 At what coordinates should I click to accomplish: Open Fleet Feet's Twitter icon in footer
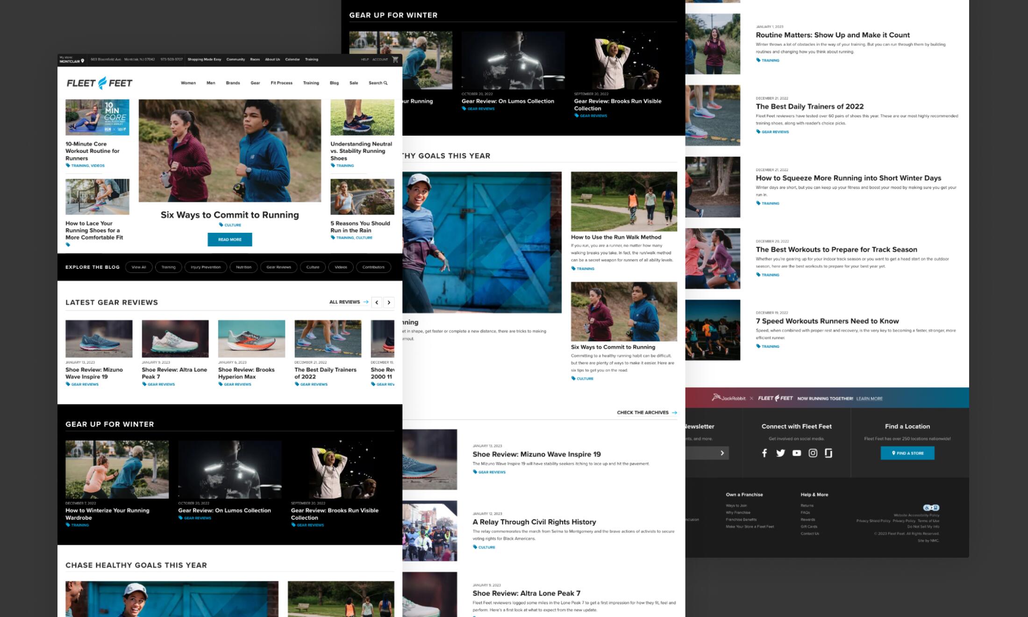[x=780, y=453]
